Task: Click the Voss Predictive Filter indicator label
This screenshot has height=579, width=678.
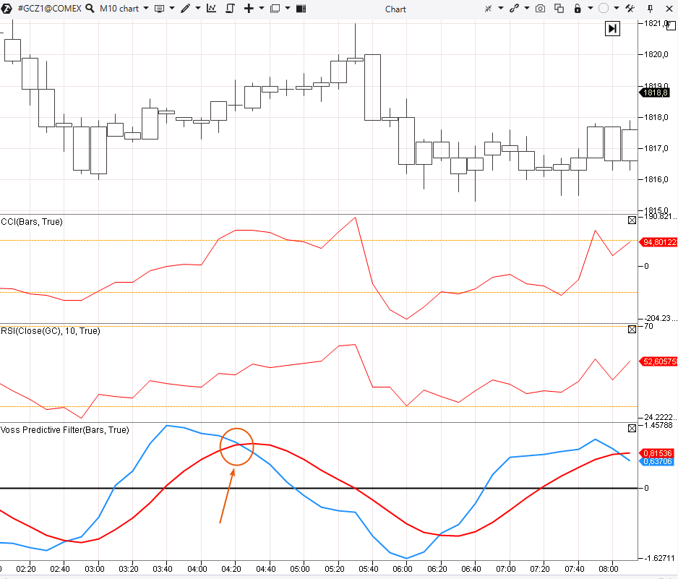Action: (65, 429)
